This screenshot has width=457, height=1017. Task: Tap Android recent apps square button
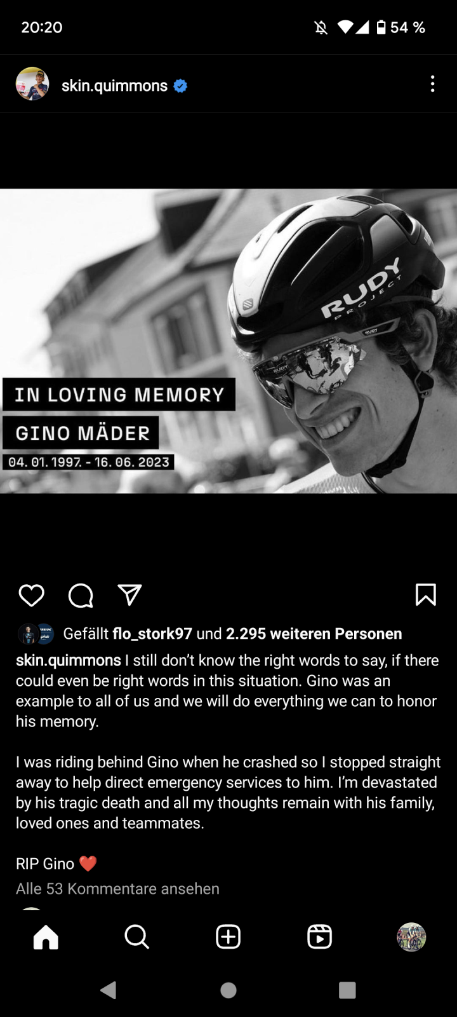[347, 990]
